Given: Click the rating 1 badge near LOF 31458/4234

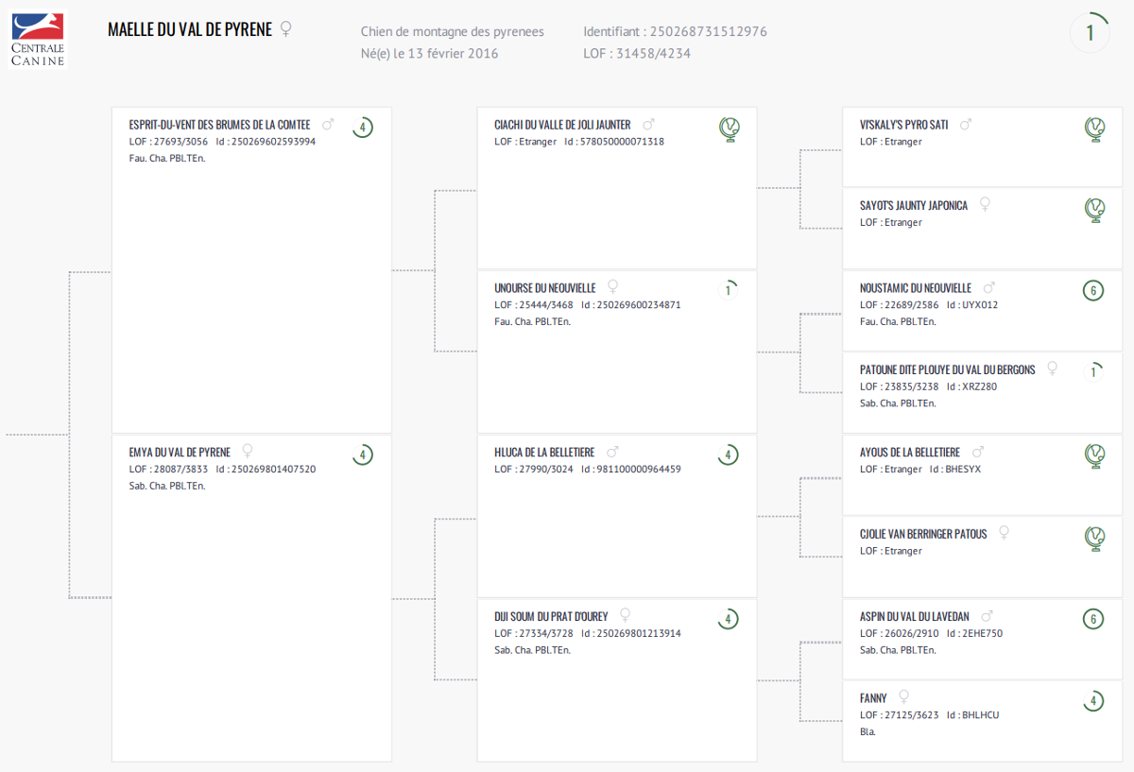Looking at the screenshot, I should tap(1090, 33).
